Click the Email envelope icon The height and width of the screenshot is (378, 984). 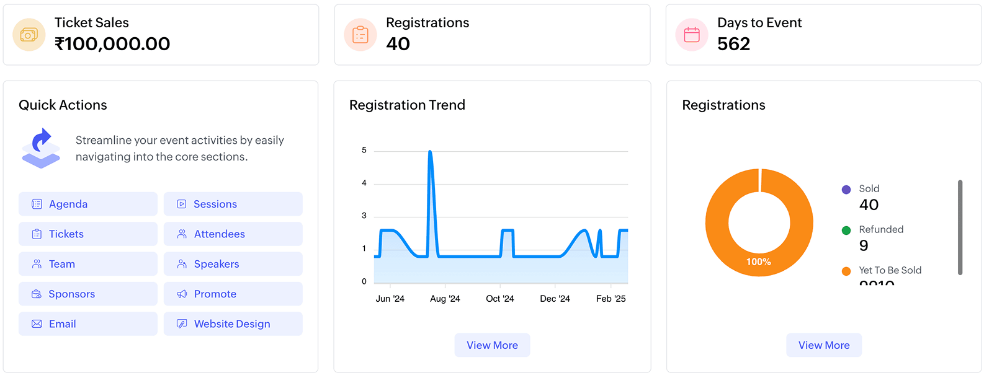coord(36,323)
